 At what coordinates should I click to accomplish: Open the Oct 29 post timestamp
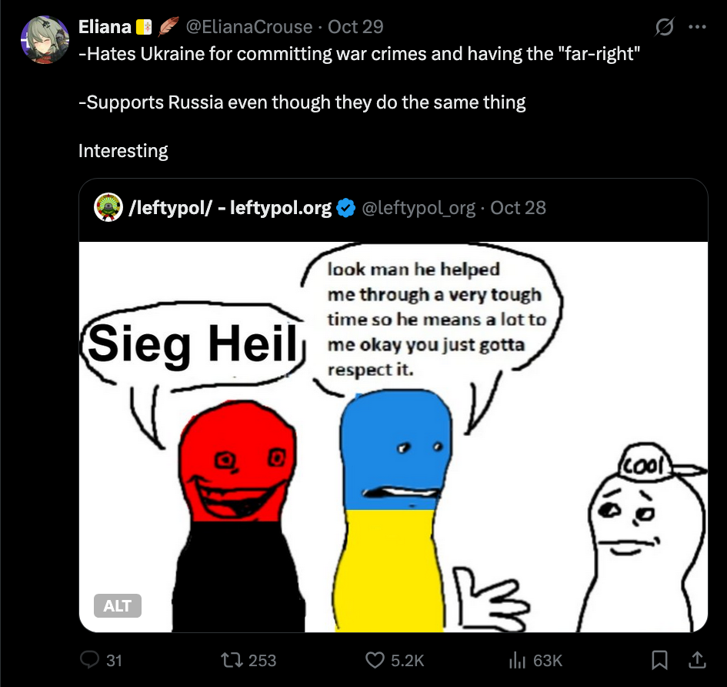pyautogui.click(x=355, y=27)
